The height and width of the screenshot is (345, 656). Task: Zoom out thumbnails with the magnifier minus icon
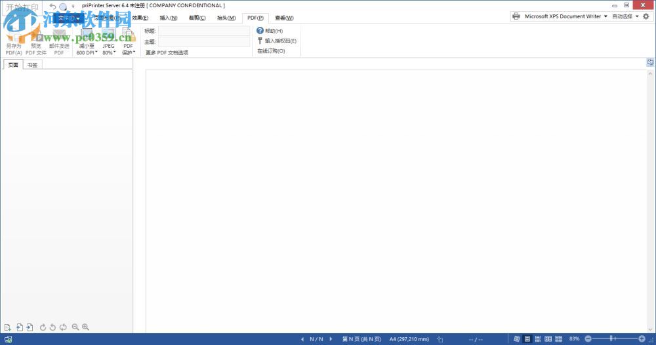tap(75, 327)
